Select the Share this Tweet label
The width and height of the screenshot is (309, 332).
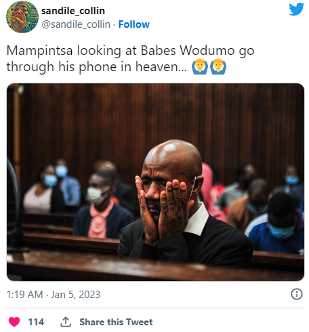[116, 322]
